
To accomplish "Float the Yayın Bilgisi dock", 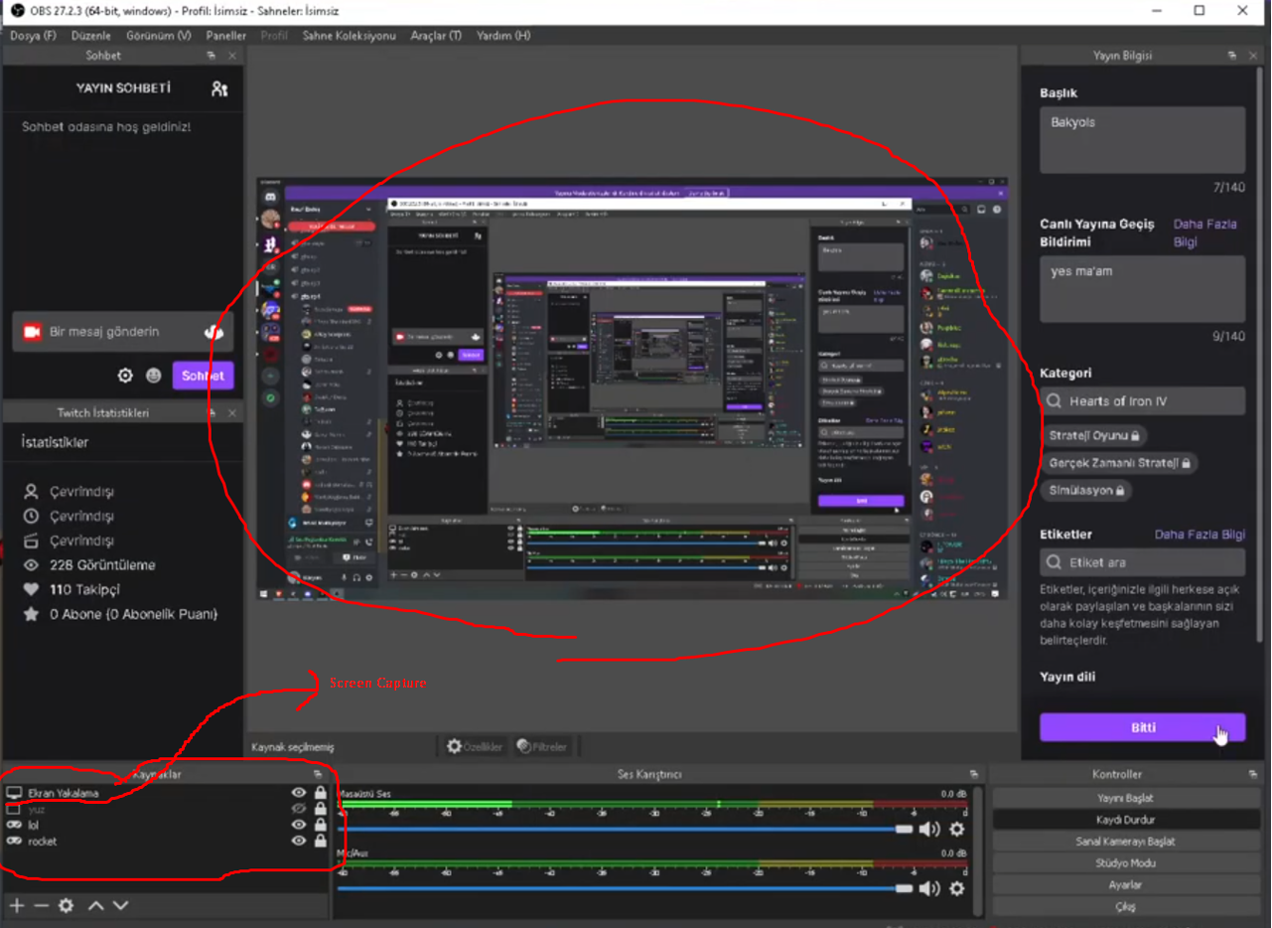I will pyautogui.click(x=1231, y=57).
